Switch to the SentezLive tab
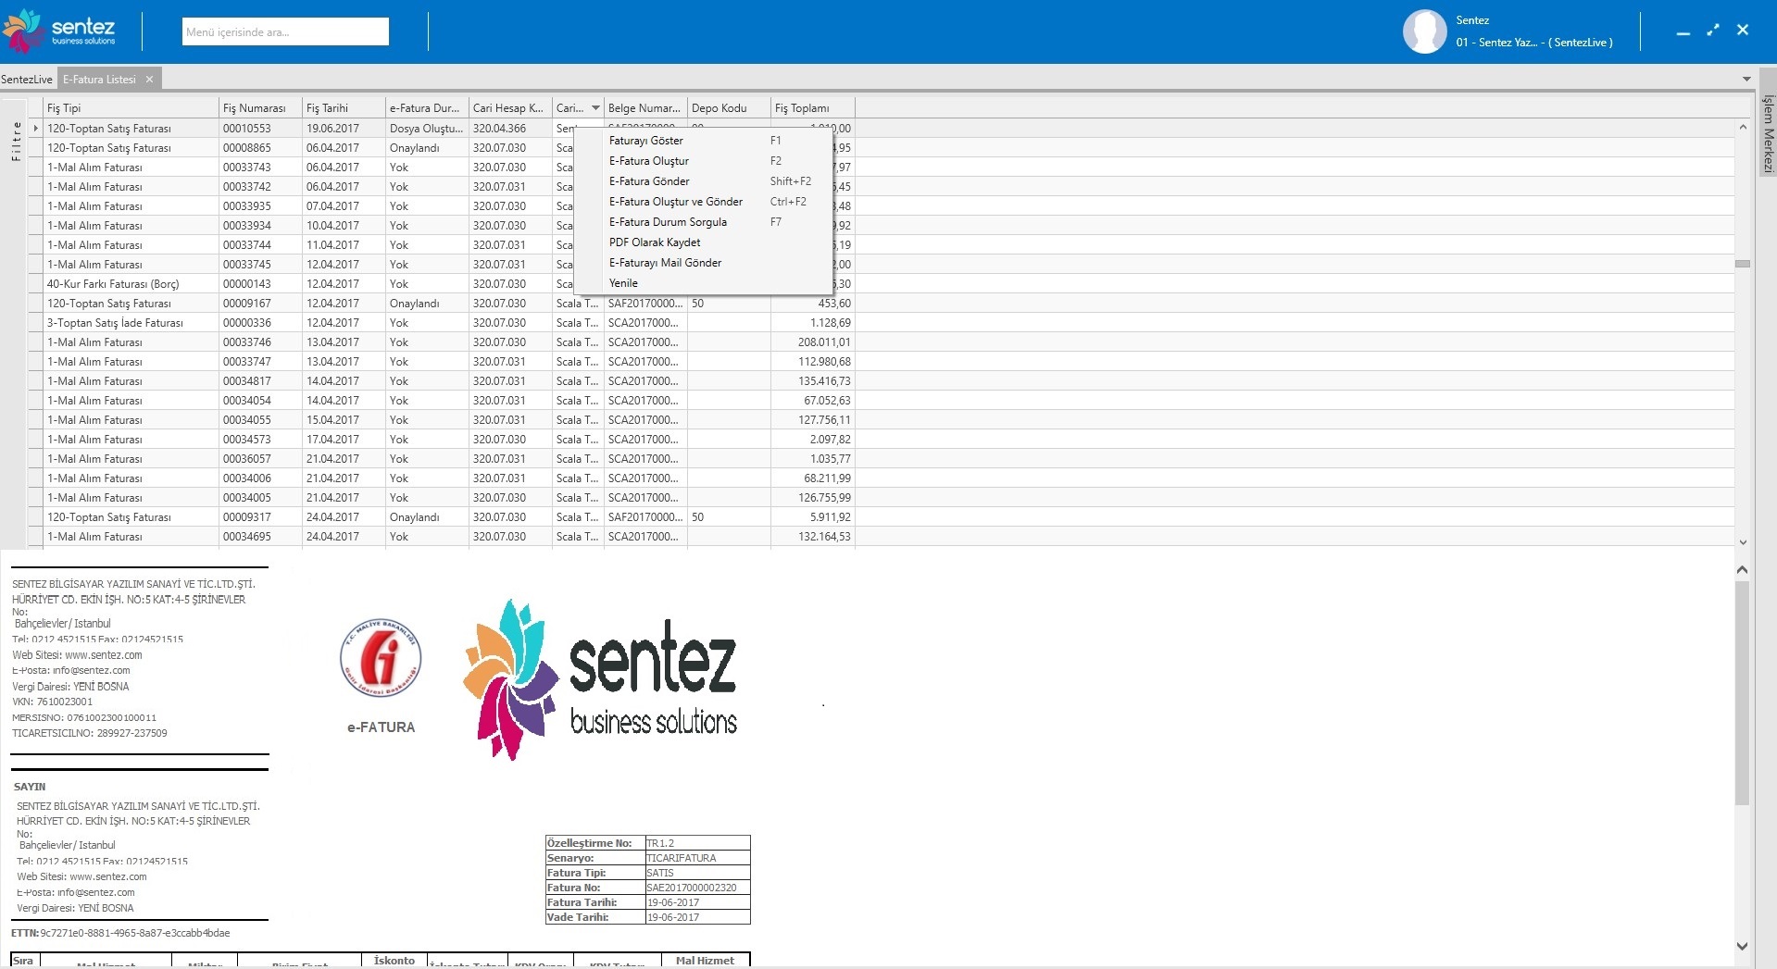1777x969 pixels. 27,80
